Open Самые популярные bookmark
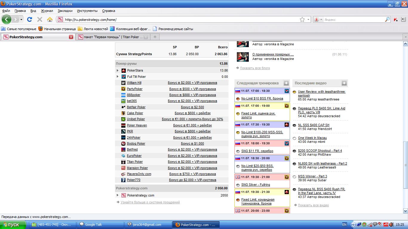408x229 pixels. pyautogui.click(x=19, y=29)
